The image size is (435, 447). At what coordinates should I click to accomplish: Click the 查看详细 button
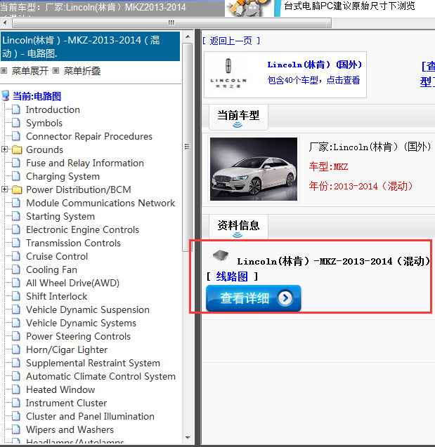point(254,298)
